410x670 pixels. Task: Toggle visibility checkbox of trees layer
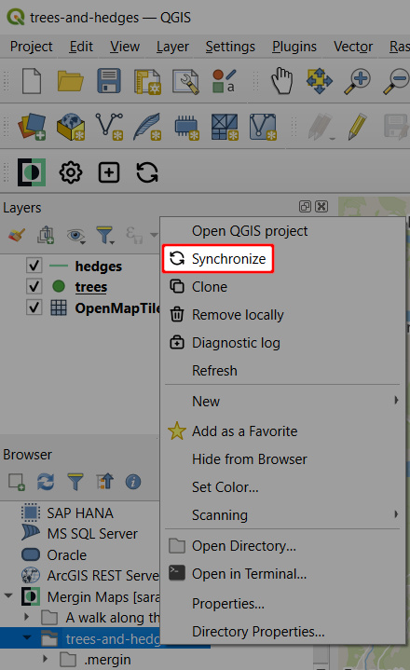coord(34,286)
